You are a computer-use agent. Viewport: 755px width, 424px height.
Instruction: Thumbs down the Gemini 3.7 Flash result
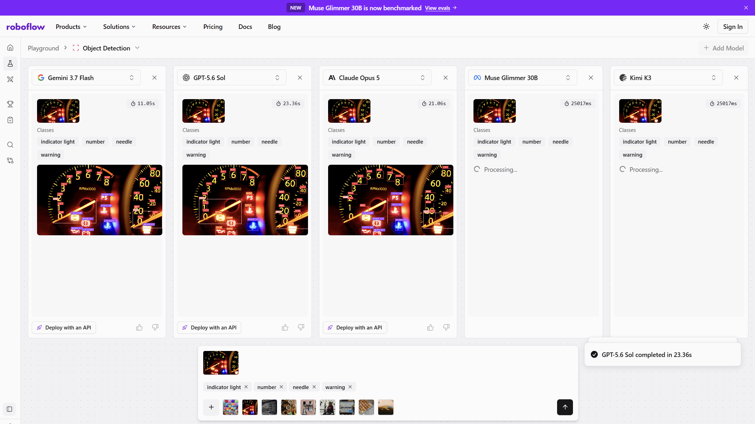point(155,327)
